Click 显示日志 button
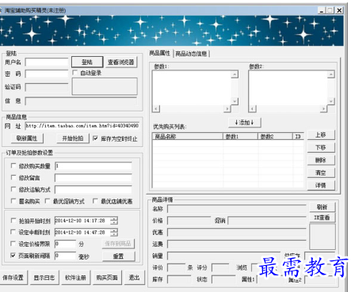The image size is (355, 292). 44,277
